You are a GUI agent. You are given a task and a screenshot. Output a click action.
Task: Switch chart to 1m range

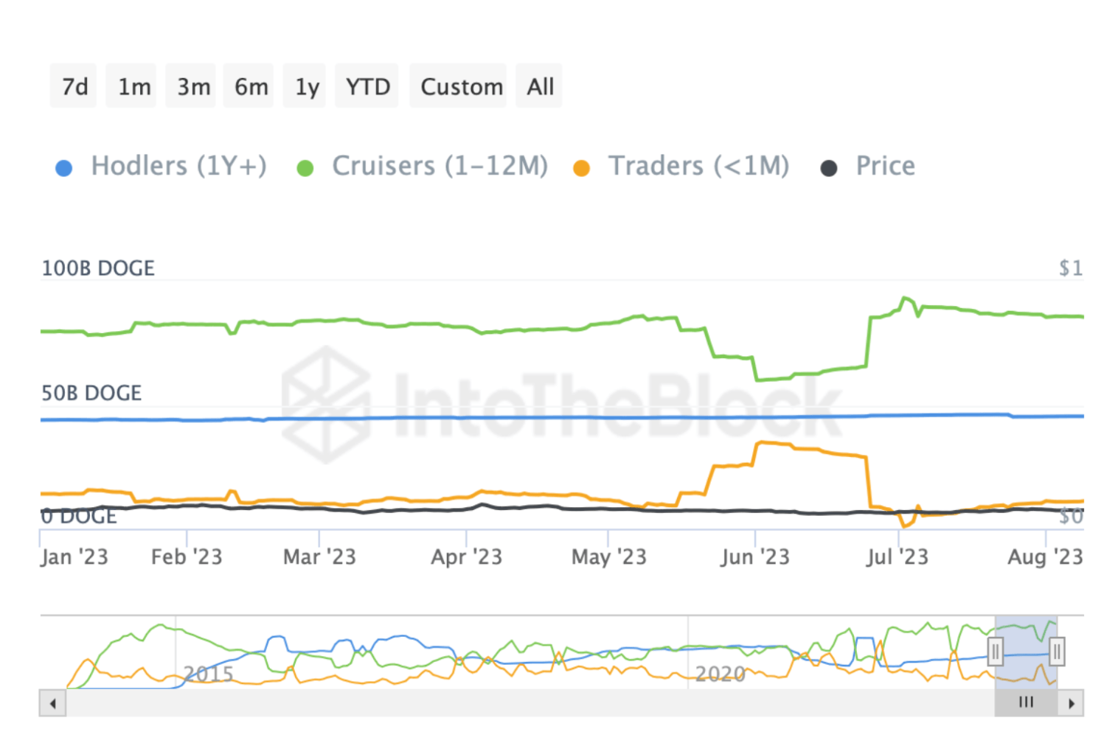pos(133,87)
